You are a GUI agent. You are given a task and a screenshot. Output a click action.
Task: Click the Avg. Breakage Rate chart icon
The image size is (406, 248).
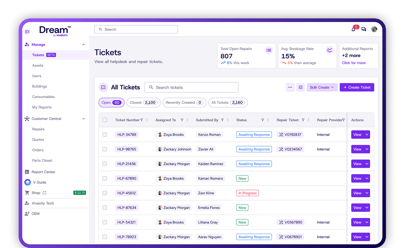(329, 50)
